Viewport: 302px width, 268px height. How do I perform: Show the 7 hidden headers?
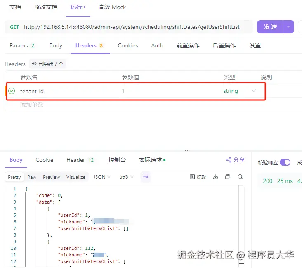[48, 64]
